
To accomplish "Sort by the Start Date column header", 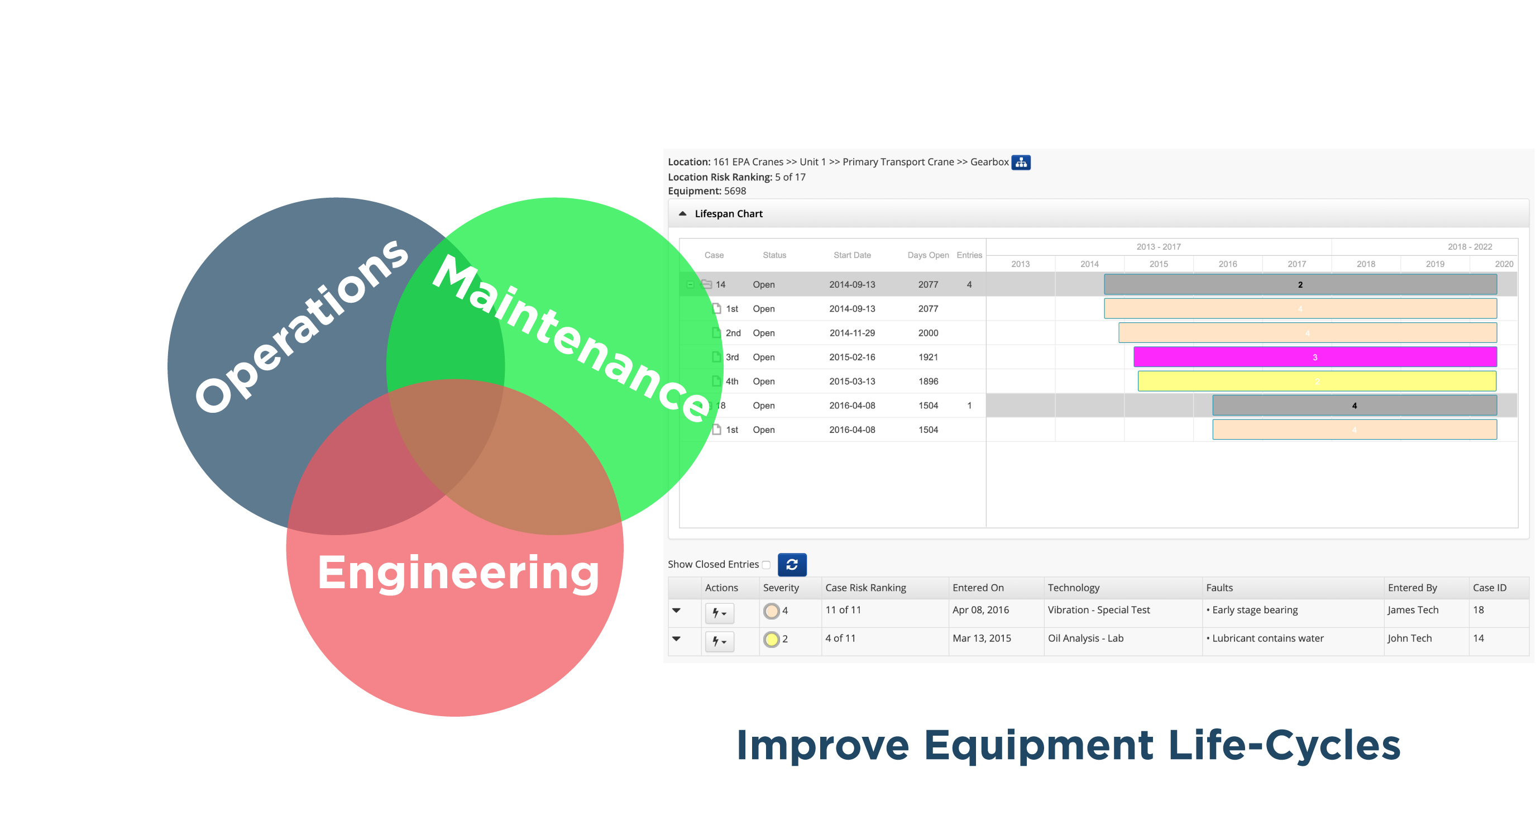I will click(852, 255).
